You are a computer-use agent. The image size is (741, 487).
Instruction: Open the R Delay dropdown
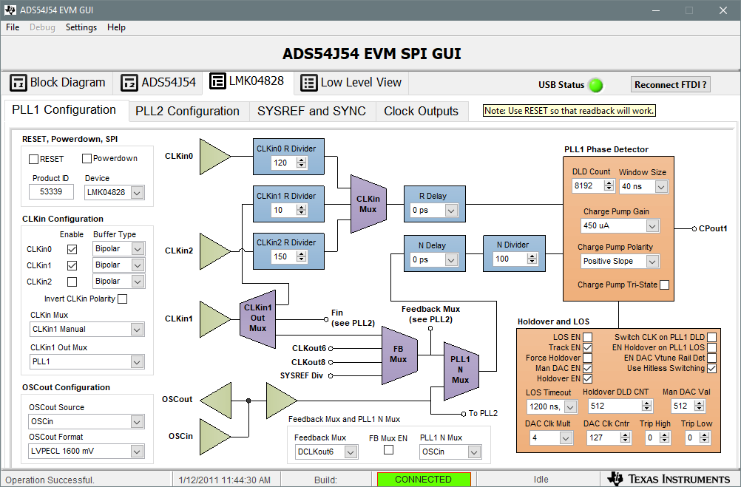(451, 210)
